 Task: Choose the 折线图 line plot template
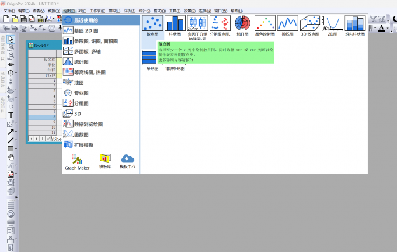click(x=287, y=26)
